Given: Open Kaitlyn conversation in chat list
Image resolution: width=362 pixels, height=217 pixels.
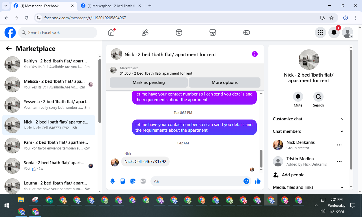Looking at the screenshot, I should click(x=49, y=64).
